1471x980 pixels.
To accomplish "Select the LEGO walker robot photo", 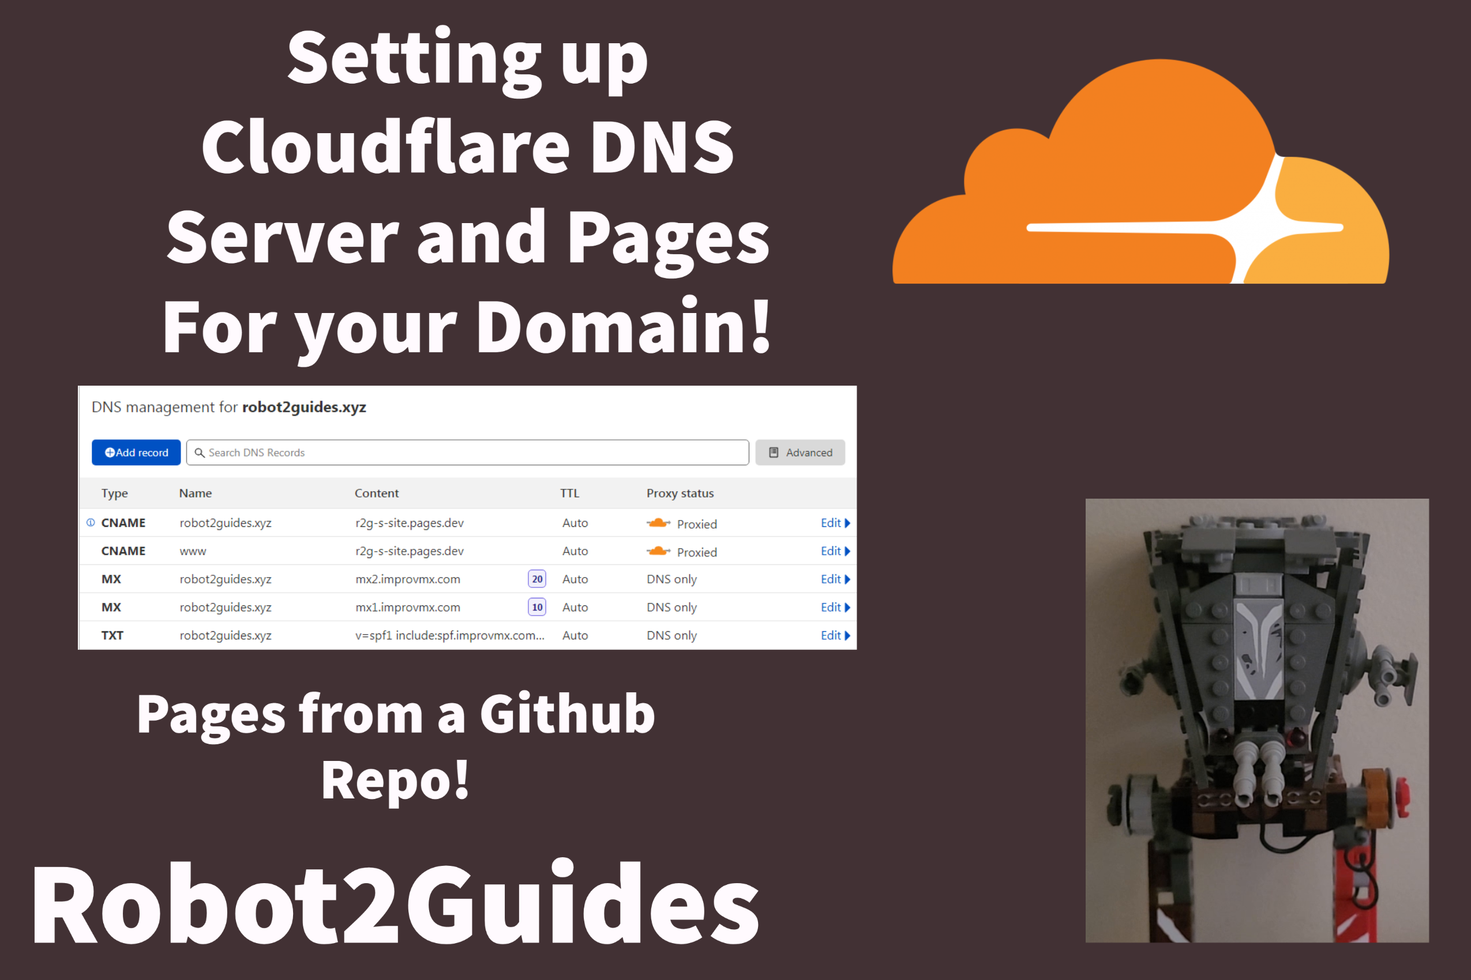I will point(1256,720).
